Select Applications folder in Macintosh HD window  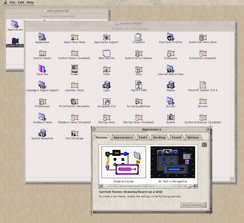[x=15, y=24]
